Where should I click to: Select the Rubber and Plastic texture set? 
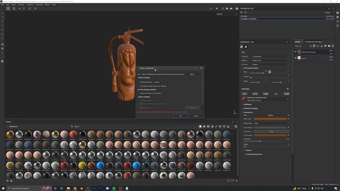coord(287,19)
